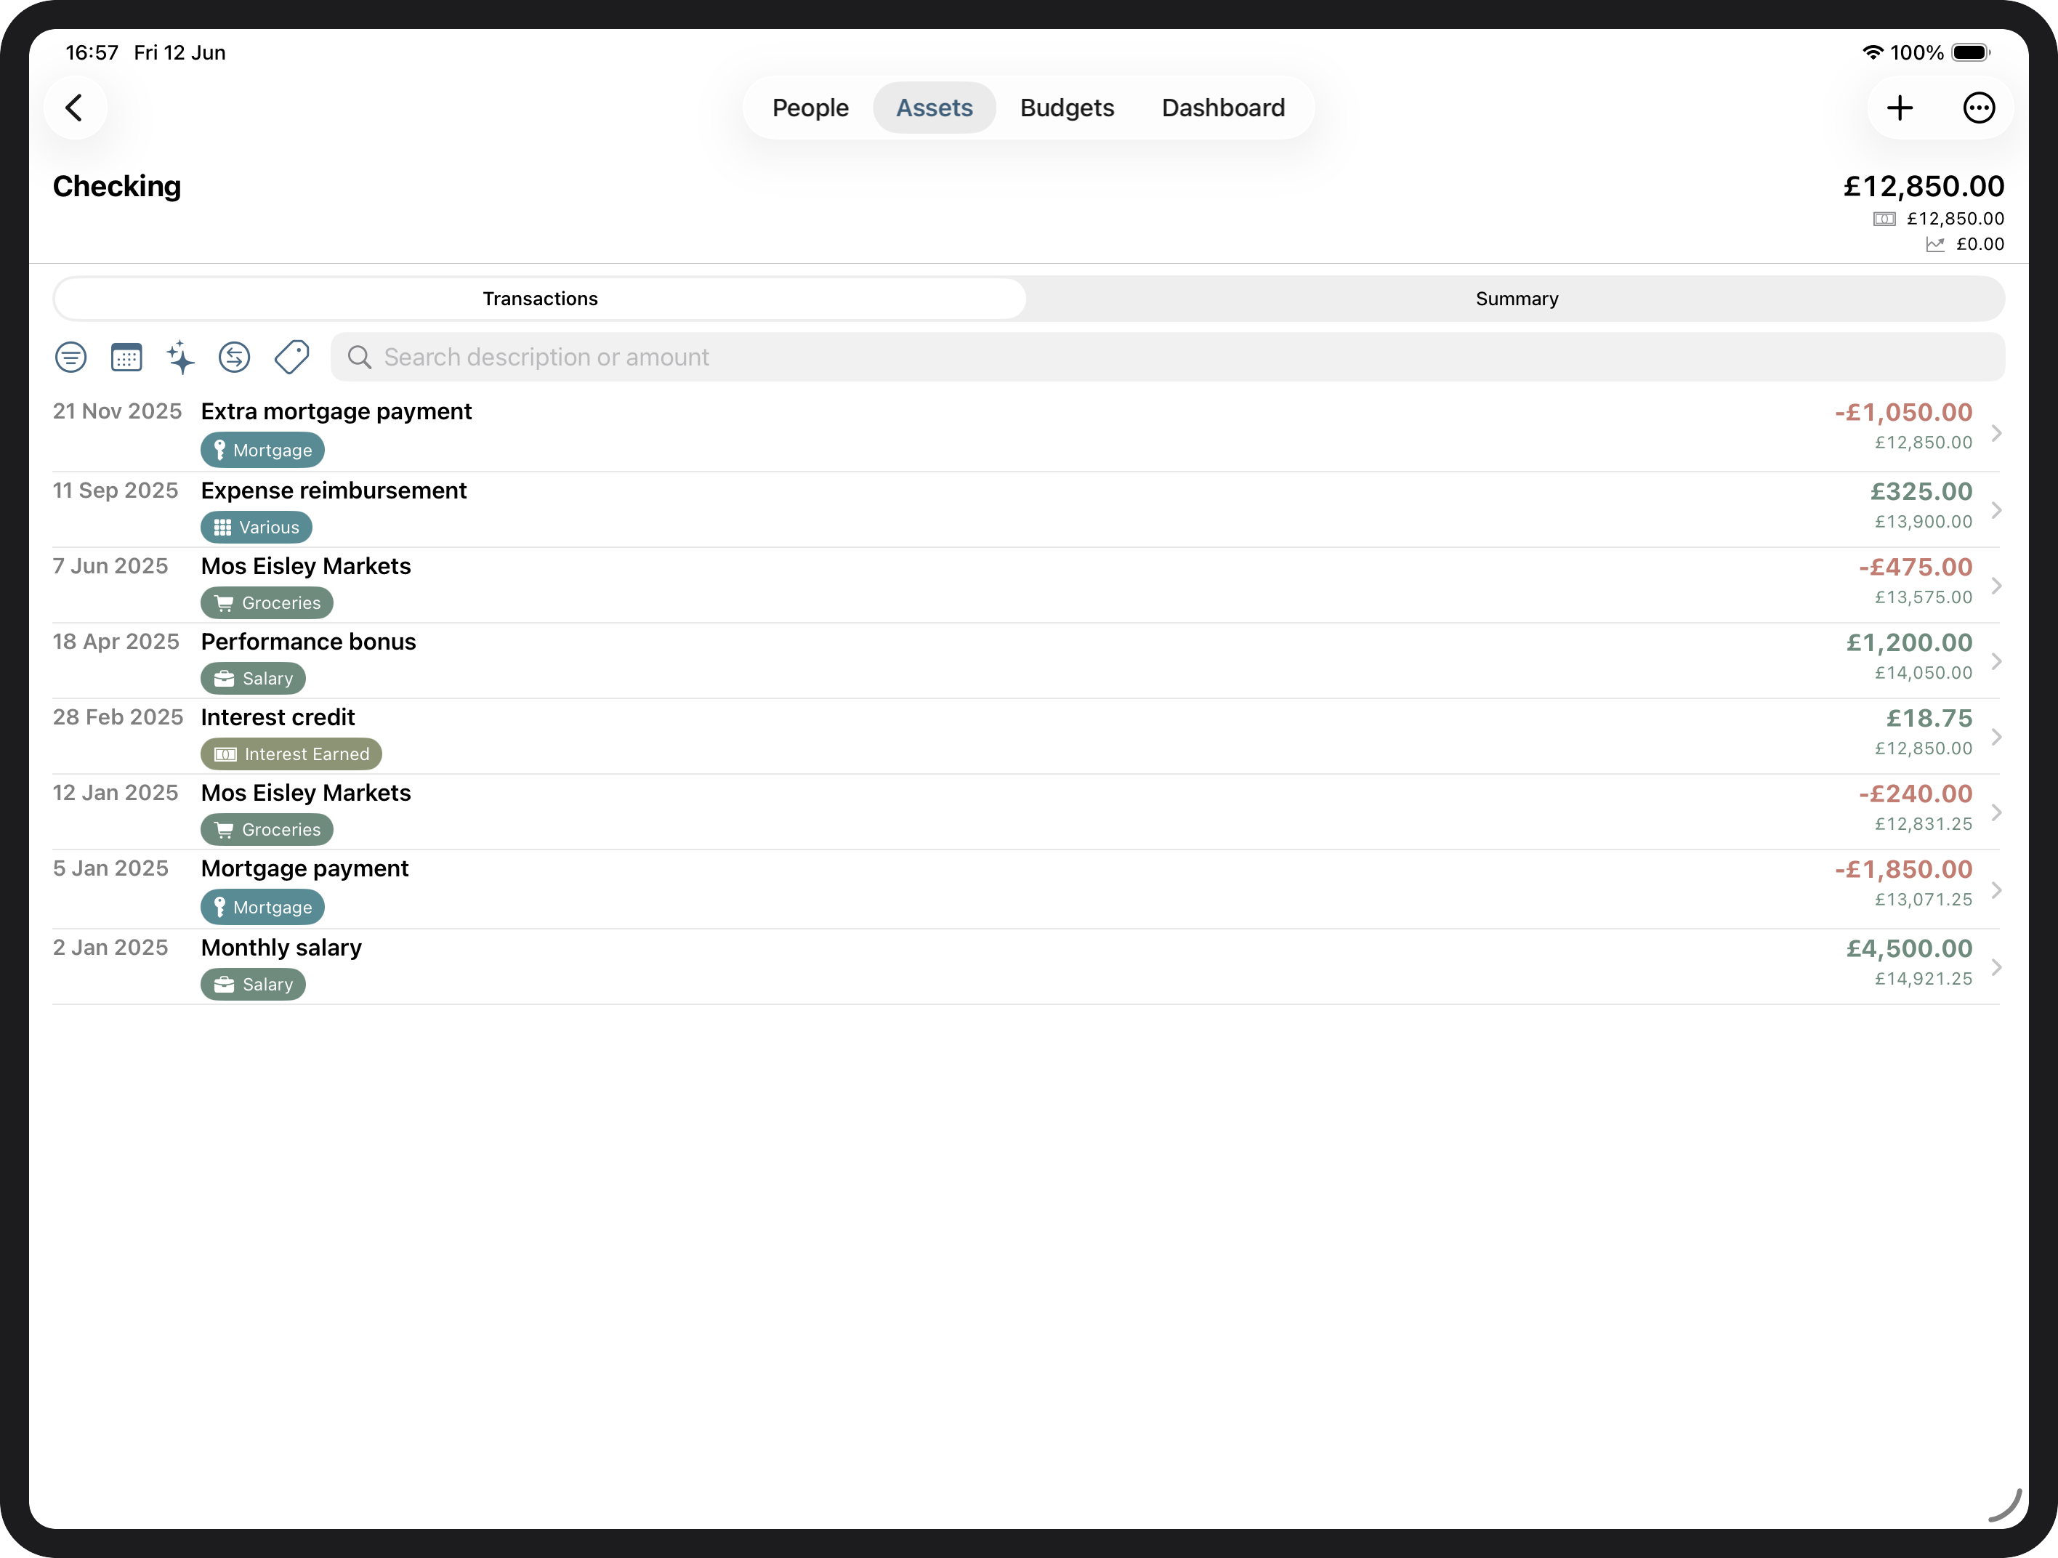Click the -£1,850.00 amount
The height and width of the screenshot is (1558, 2058).
(1902, 869)
